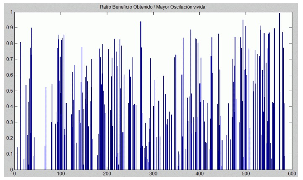
Task: Click the y-axis label '0.6'
Action: 10,75
